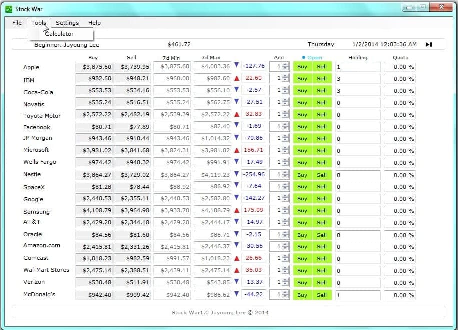The height and width of the screenshot is (330, 458).
Task: Sell Coca-Cola stock
Action: 322,91
